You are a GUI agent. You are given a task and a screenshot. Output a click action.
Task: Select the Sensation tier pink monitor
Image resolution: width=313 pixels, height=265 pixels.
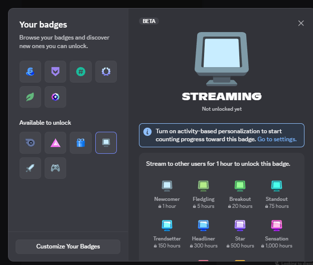(x=277, y=225)
